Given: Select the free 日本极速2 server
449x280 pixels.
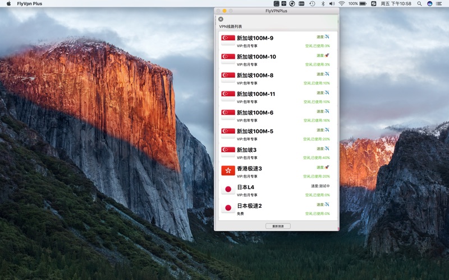Looking at the screenshot, I should click(278, 209).
